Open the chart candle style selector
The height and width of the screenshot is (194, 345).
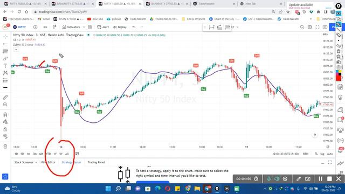coord(54,27)
